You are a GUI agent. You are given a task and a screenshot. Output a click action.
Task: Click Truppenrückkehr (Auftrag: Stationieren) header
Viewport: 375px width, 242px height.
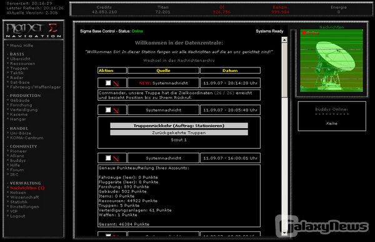(179, 126)
